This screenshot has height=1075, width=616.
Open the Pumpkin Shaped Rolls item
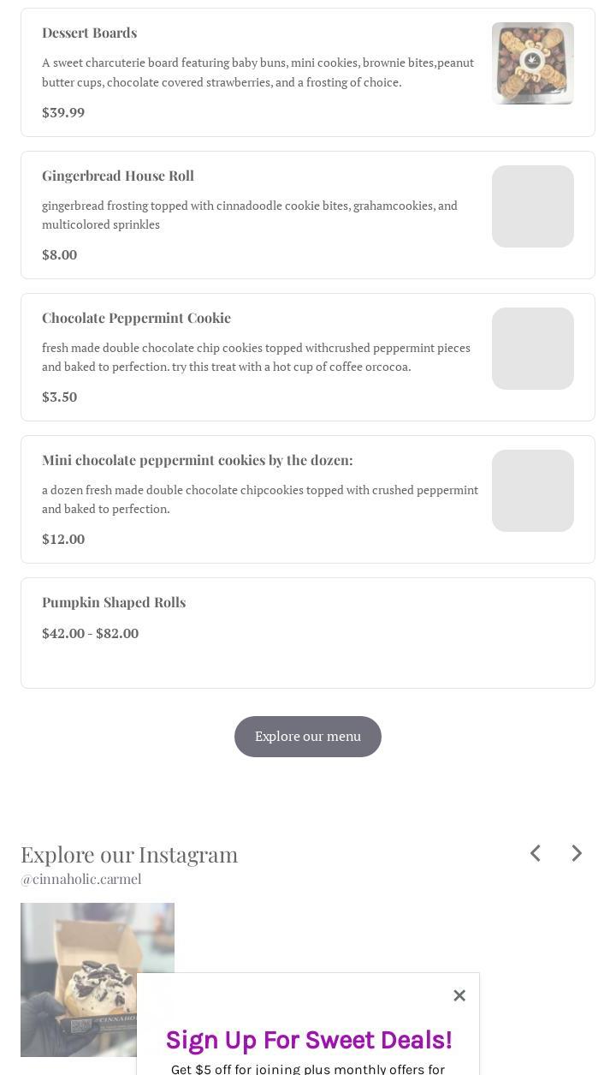pos(114,602)
